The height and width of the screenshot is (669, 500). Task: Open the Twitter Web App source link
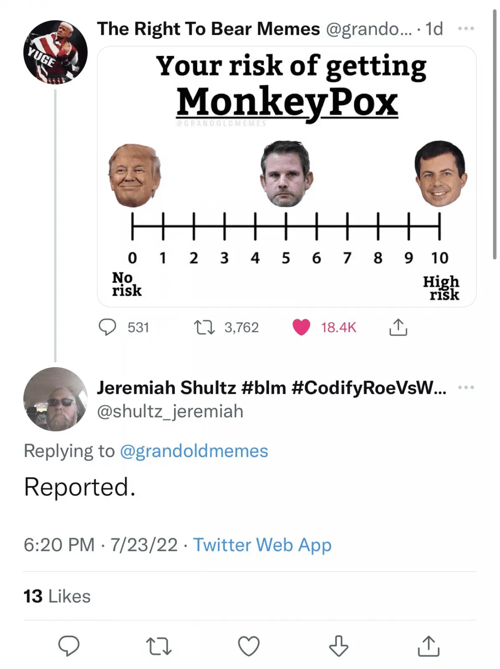262,545
